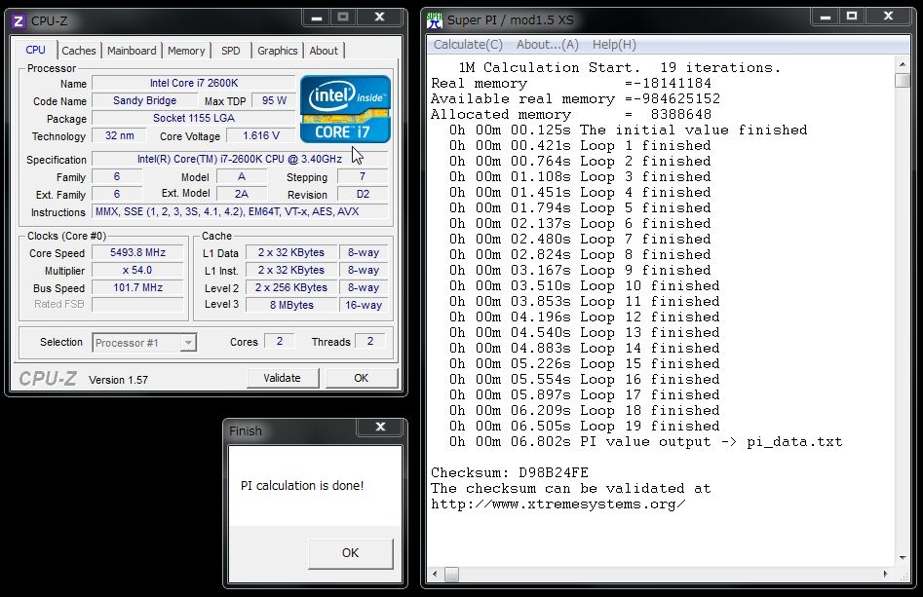Click the Super PI scrollbar up arrow

coord(903,63)
